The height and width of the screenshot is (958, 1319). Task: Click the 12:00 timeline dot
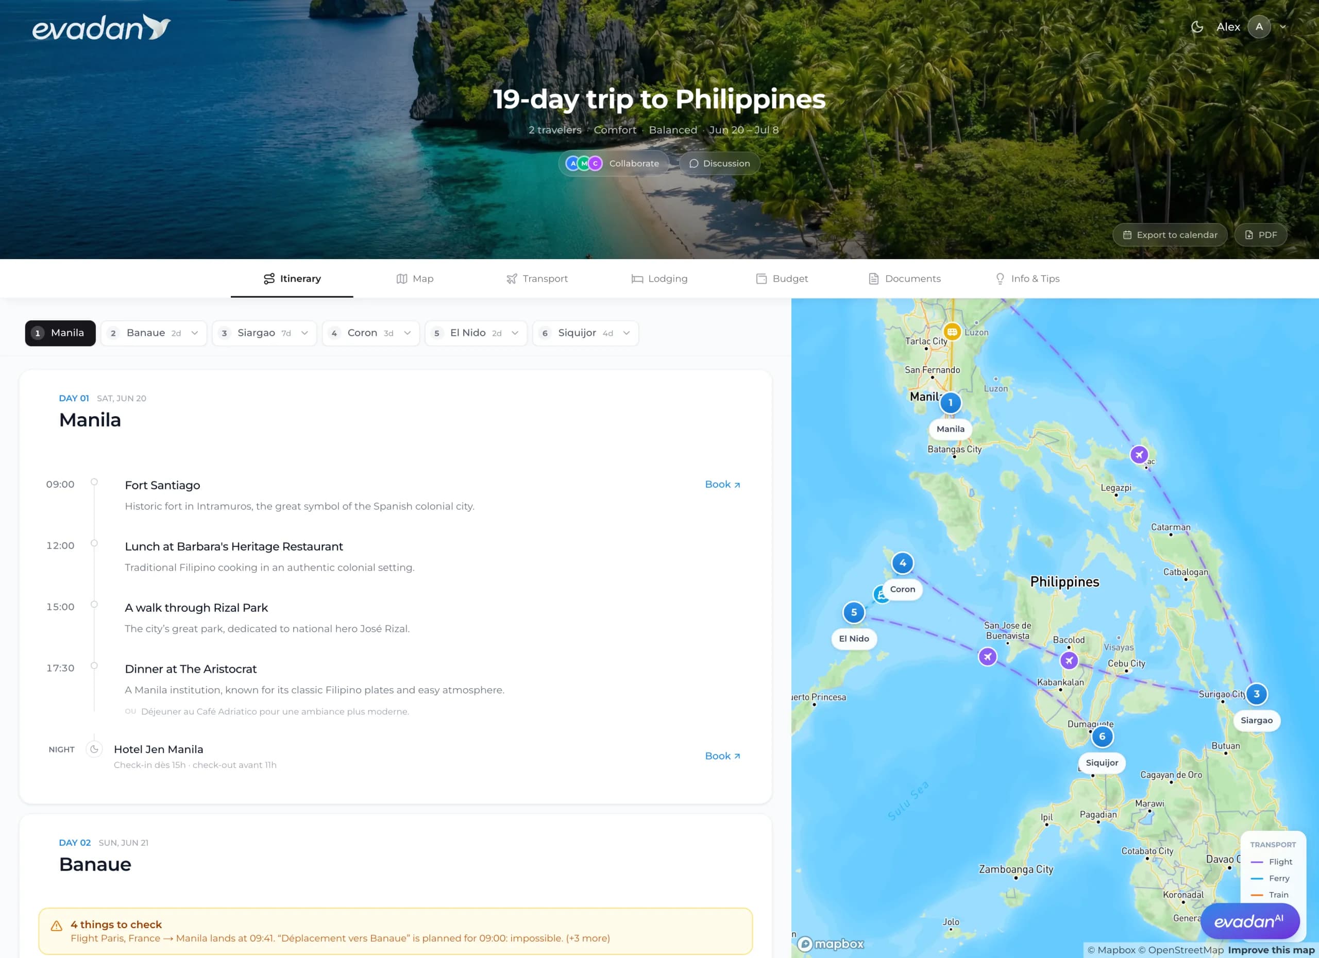click(94, 543)
